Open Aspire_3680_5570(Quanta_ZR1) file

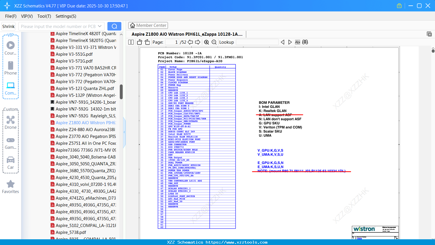[x=83, y=171]
